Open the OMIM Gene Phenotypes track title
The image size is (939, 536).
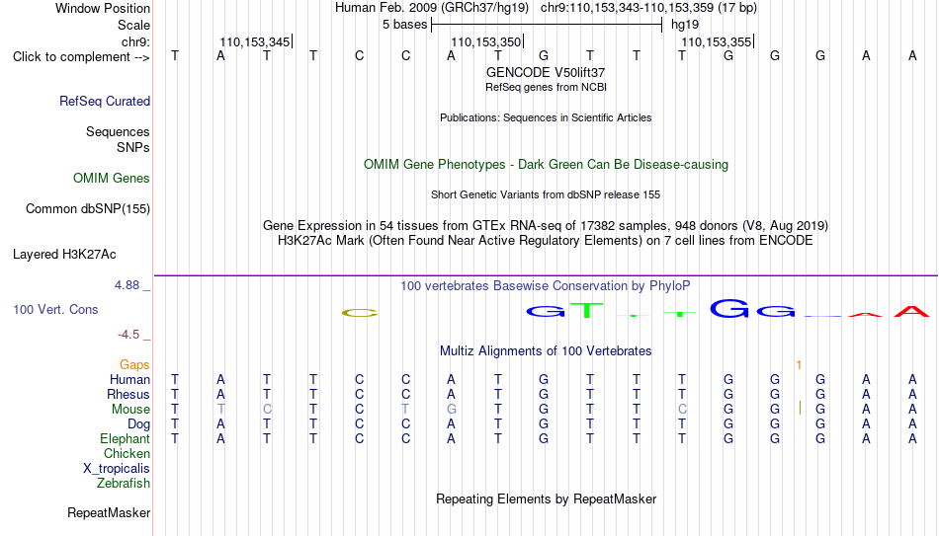(546, 165)
